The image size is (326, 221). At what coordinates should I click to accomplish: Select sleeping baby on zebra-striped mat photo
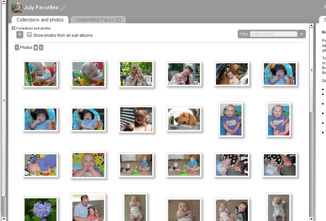pos(41,165)
